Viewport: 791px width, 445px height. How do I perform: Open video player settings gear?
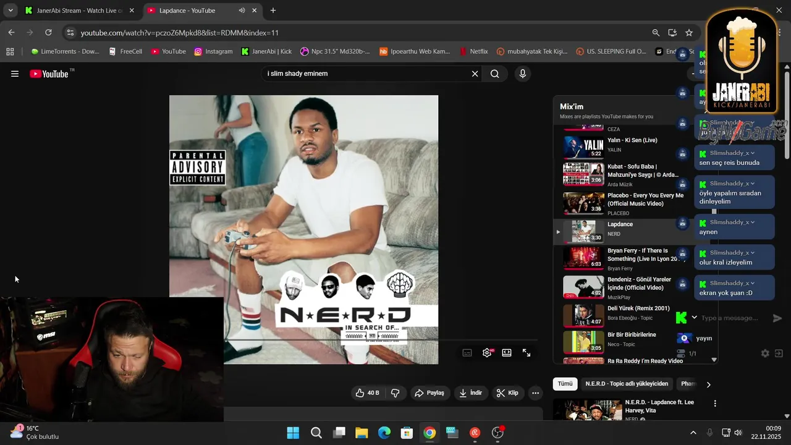pos(487,352)
